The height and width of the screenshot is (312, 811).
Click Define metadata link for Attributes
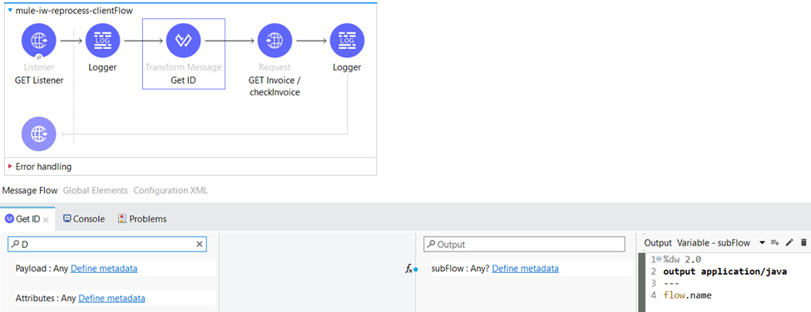tap(111, 298)
